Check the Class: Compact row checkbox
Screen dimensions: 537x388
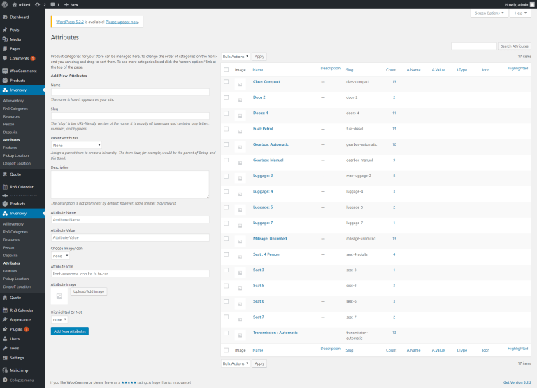tap(226, 82)
